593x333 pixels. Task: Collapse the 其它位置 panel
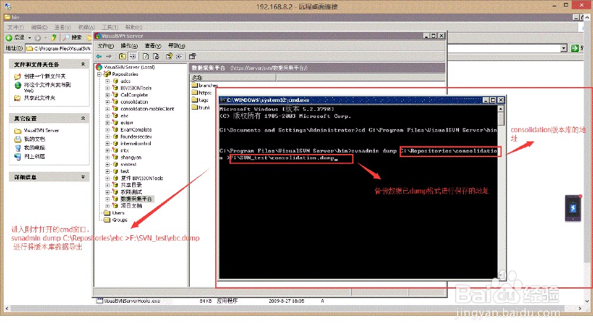pos(83,119)
